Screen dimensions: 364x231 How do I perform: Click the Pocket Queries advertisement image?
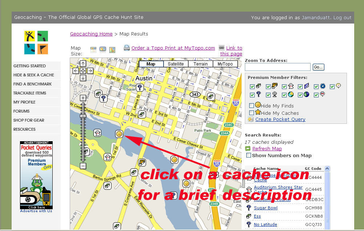(x=36, y=175)
